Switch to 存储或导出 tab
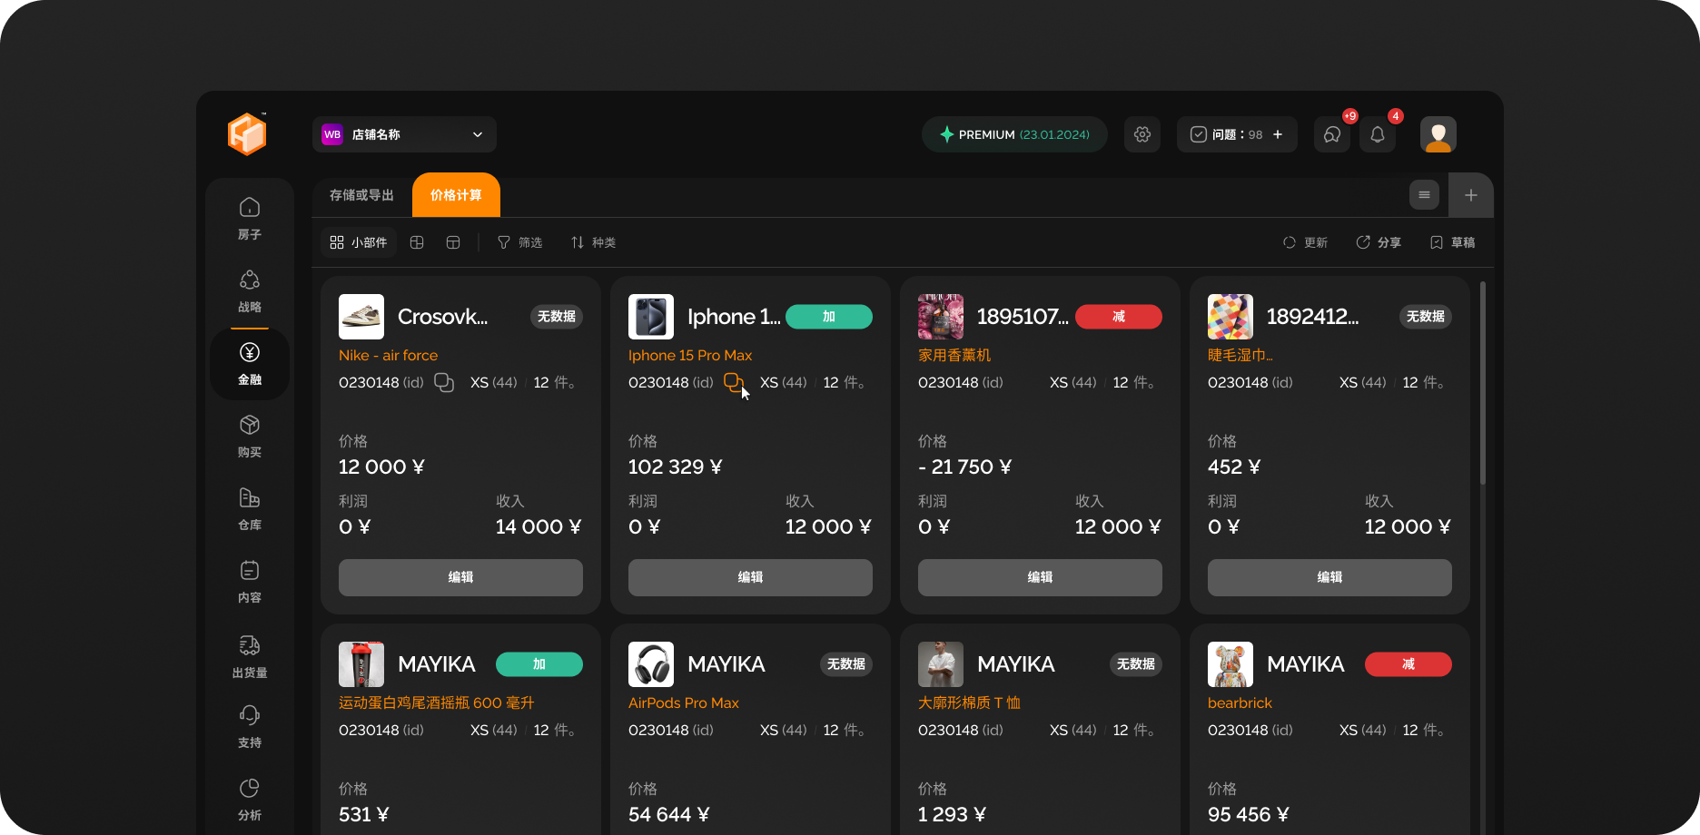Screen dimensions: 1700x835 tap(361, 195)
